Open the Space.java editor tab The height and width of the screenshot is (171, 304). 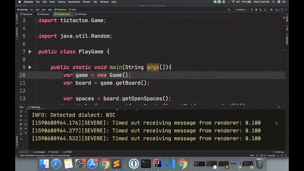(x=26, y=14)
